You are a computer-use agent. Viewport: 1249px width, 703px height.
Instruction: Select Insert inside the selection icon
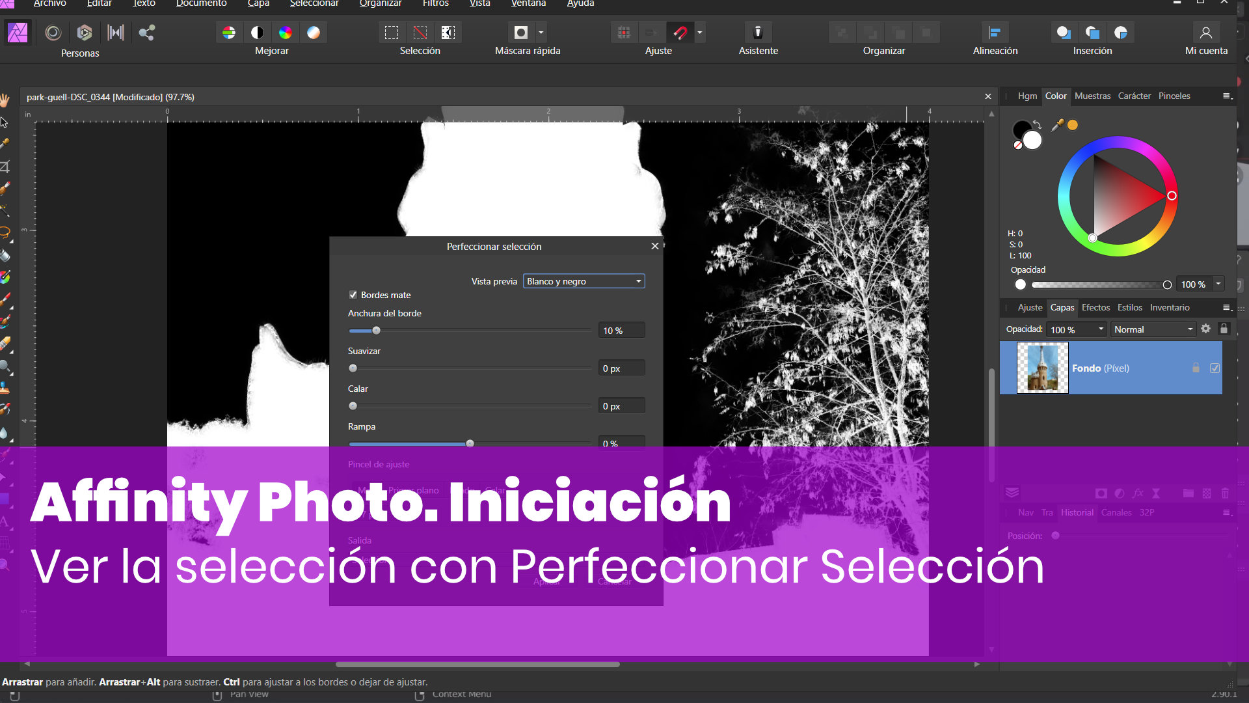[1121, 33]
